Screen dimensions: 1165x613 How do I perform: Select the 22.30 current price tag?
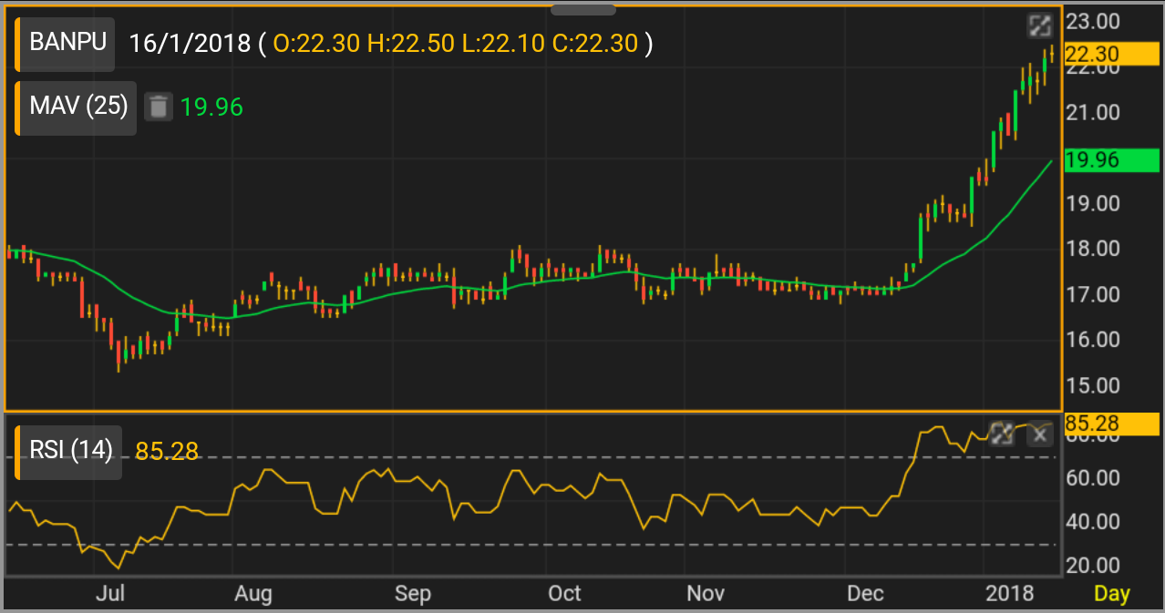1112,54
